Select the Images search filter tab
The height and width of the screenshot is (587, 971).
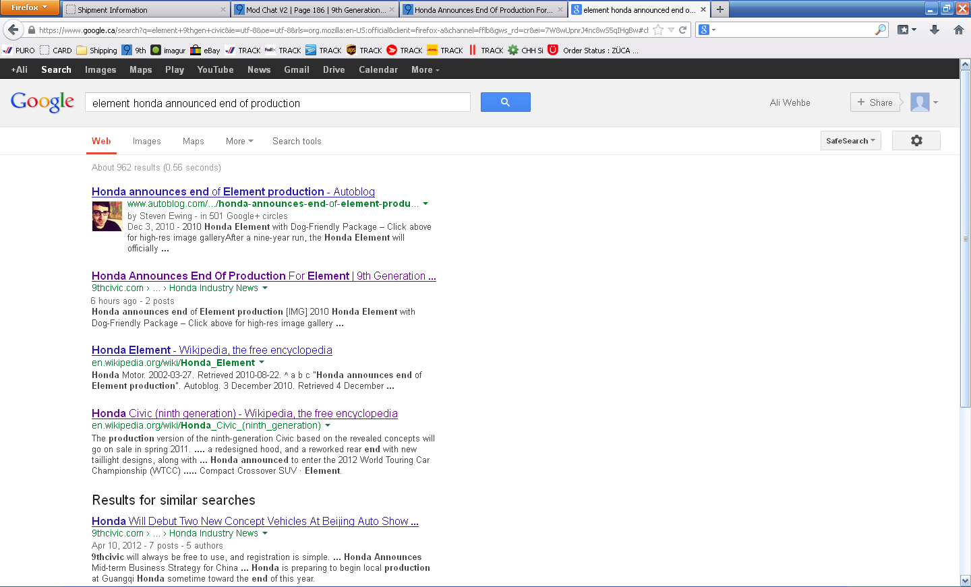146,142
